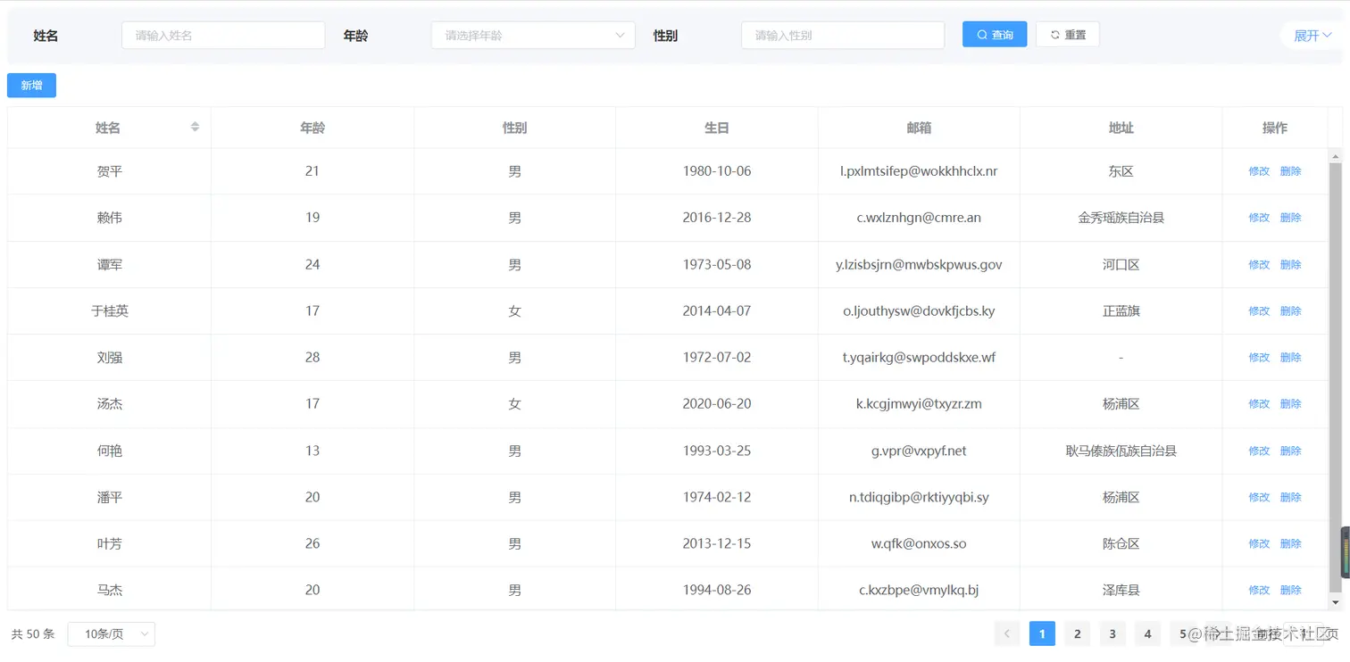Go to the previous page with the left arrow
The height and width of the screenshot is (662, 1350).
(x=1006, y=633)
